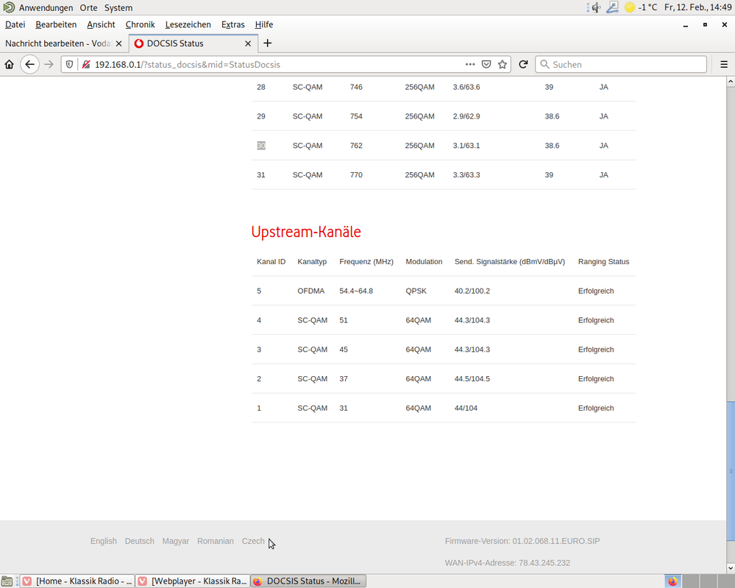This screenshot has width=735, height=588.
Task: Close the Nachricht bearbeiten tab
Action: [118, 43]
